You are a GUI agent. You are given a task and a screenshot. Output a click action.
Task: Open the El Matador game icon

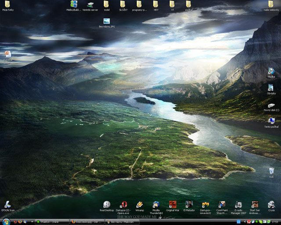[x=189, y=204]
